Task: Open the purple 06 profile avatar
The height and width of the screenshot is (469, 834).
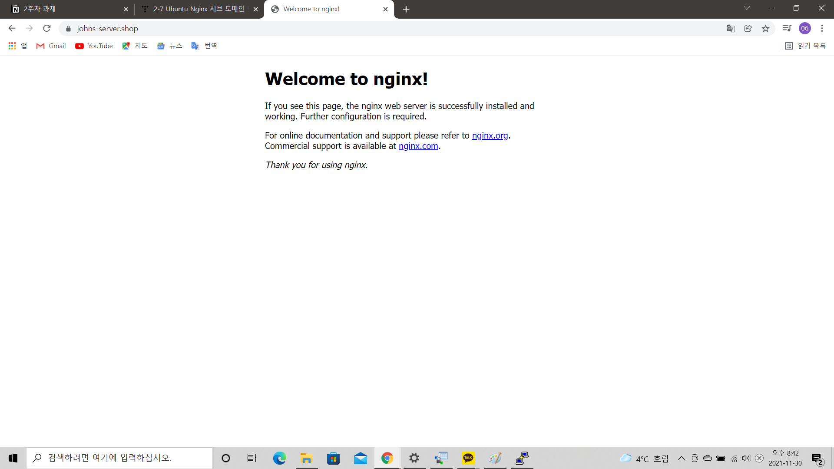Action: (x=804, y=28)
